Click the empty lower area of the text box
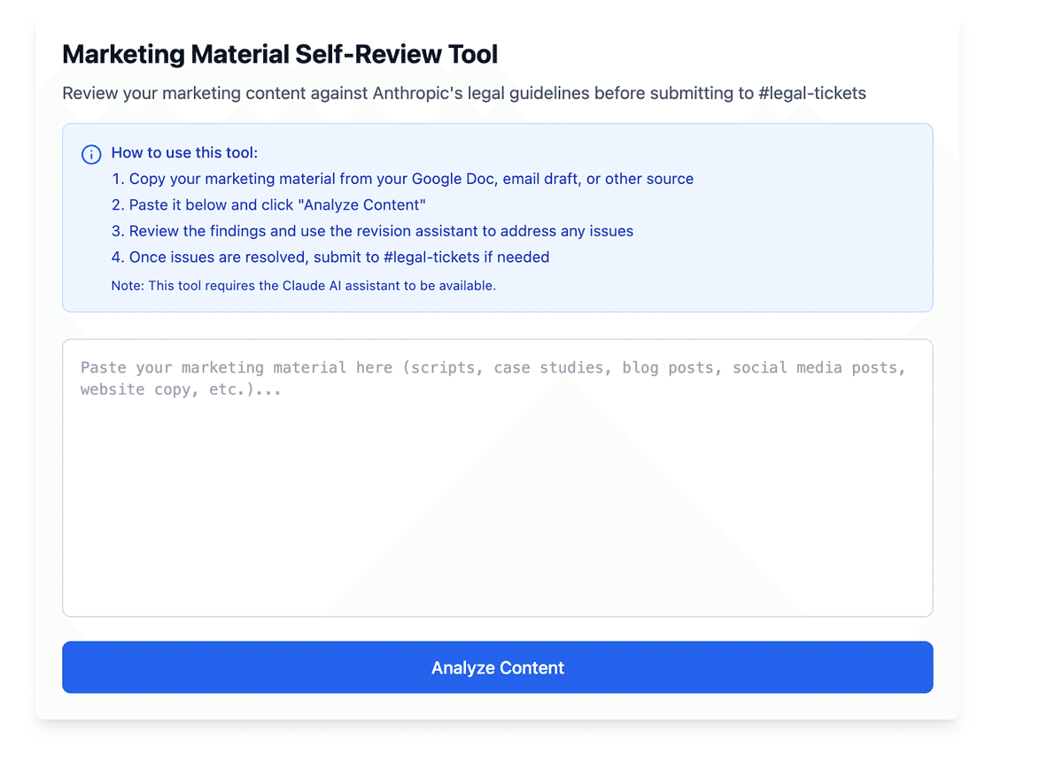Screen dimensions: 1063x762 coord(497,549)
